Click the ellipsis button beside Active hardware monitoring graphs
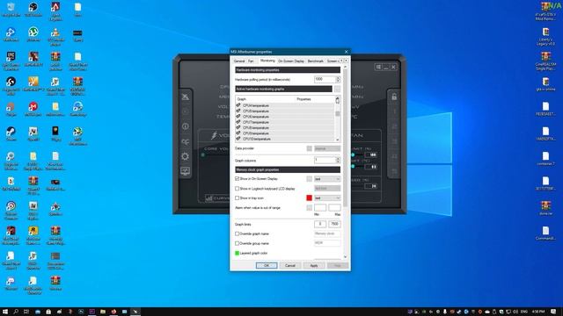The height and width of the screenshot is (316, 563). tap(337, 89)
